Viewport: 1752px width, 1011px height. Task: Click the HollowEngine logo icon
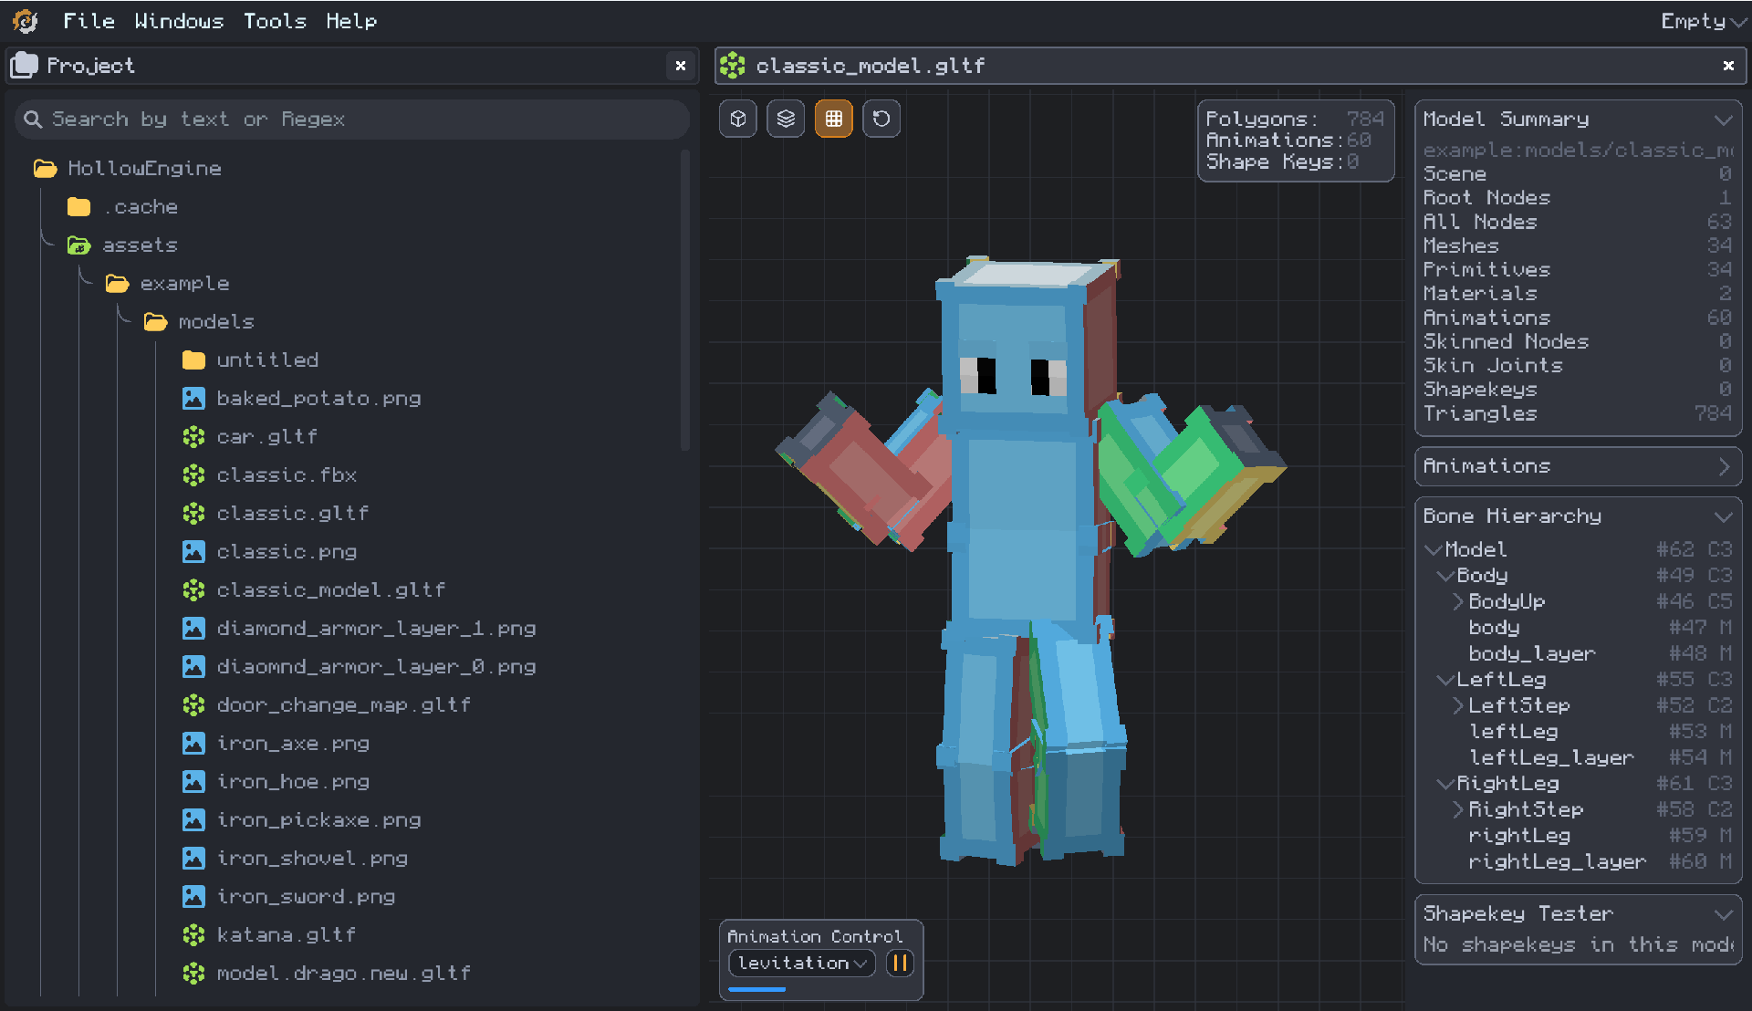[25, 20]
